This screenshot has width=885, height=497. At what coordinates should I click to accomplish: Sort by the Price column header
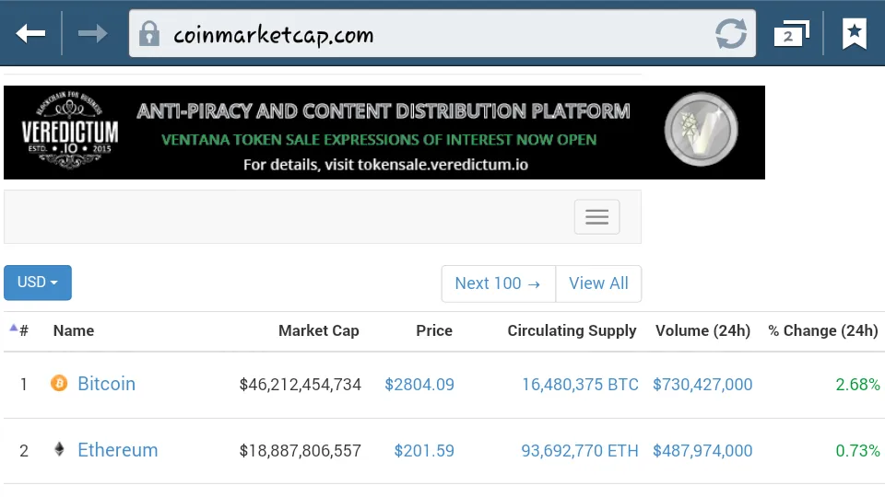[x=434, y=330]
